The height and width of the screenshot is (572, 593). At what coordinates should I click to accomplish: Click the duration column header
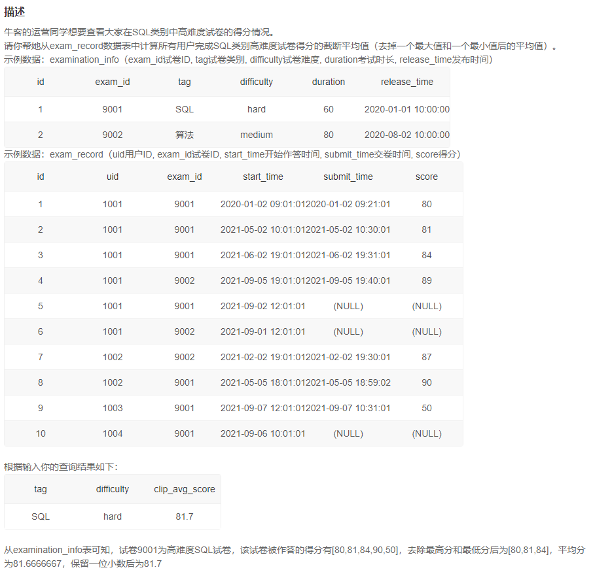tap(328, 82)
